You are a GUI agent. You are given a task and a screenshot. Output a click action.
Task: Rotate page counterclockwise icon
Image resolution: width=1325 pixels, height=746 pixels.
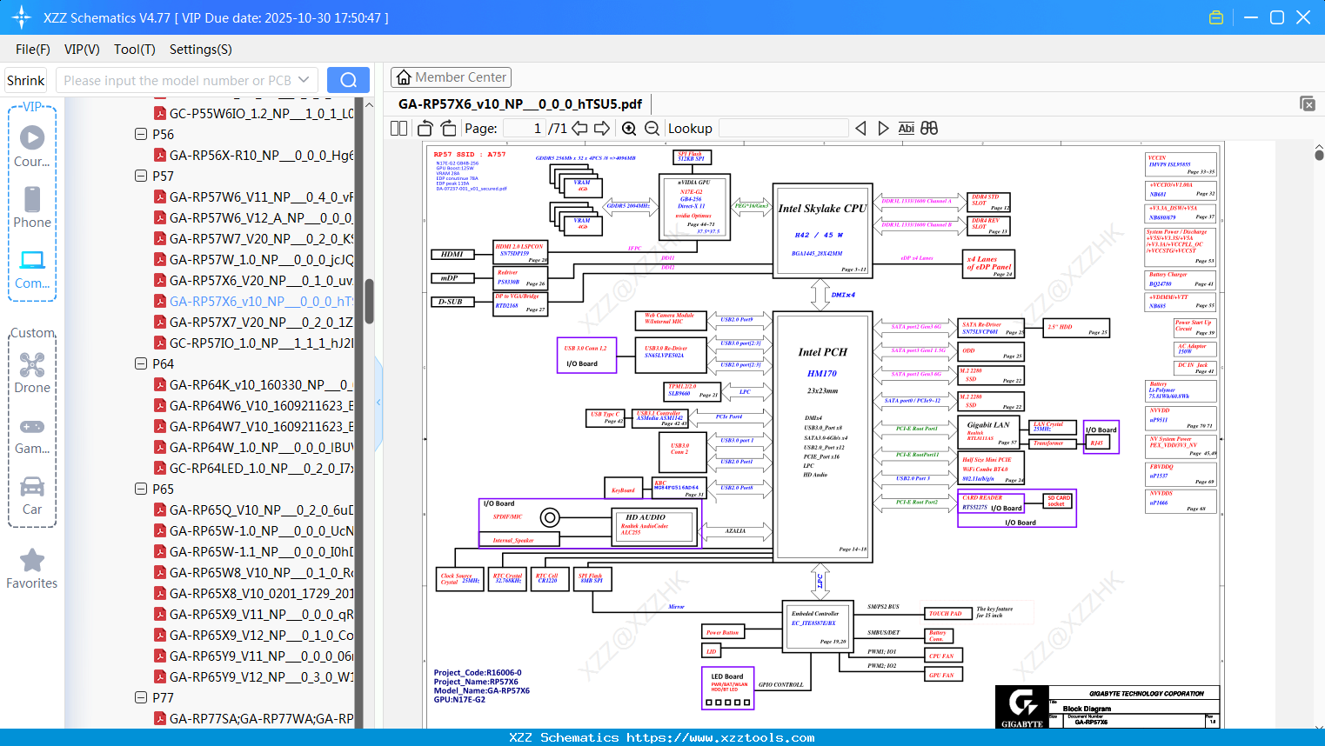pos(425,129)
